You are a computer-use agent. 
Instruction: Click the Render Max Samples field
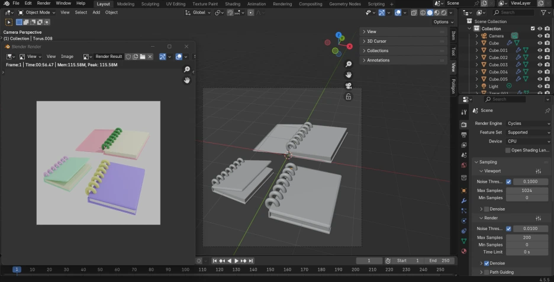526,238
